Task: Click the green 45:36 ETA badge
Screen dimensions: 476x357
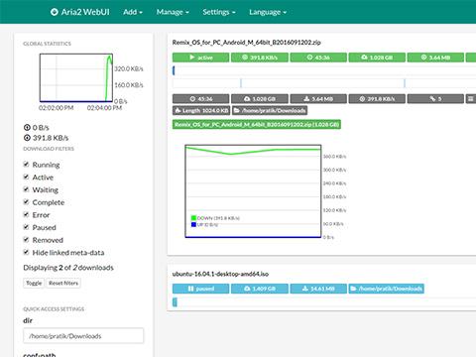Action: click(x=318, y=58)
